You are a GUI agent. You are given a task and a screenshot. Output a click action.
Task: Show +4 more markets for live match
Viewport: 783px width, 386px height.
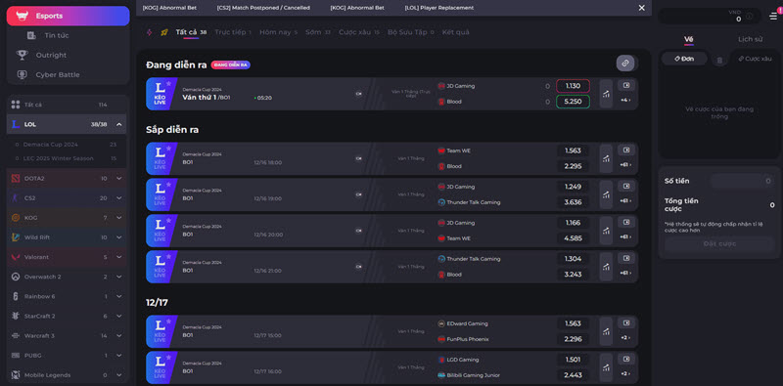[x=626, y=101]
